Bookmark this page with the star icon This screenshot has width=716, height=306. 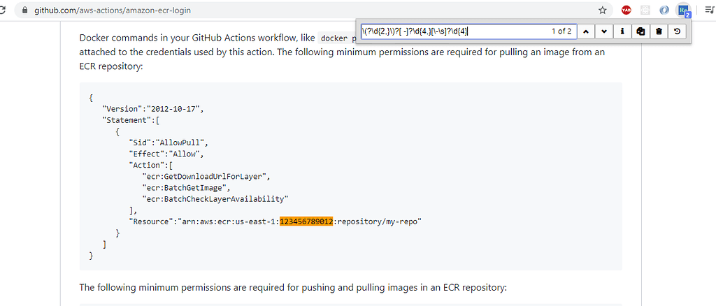click(x=602, y=11)
